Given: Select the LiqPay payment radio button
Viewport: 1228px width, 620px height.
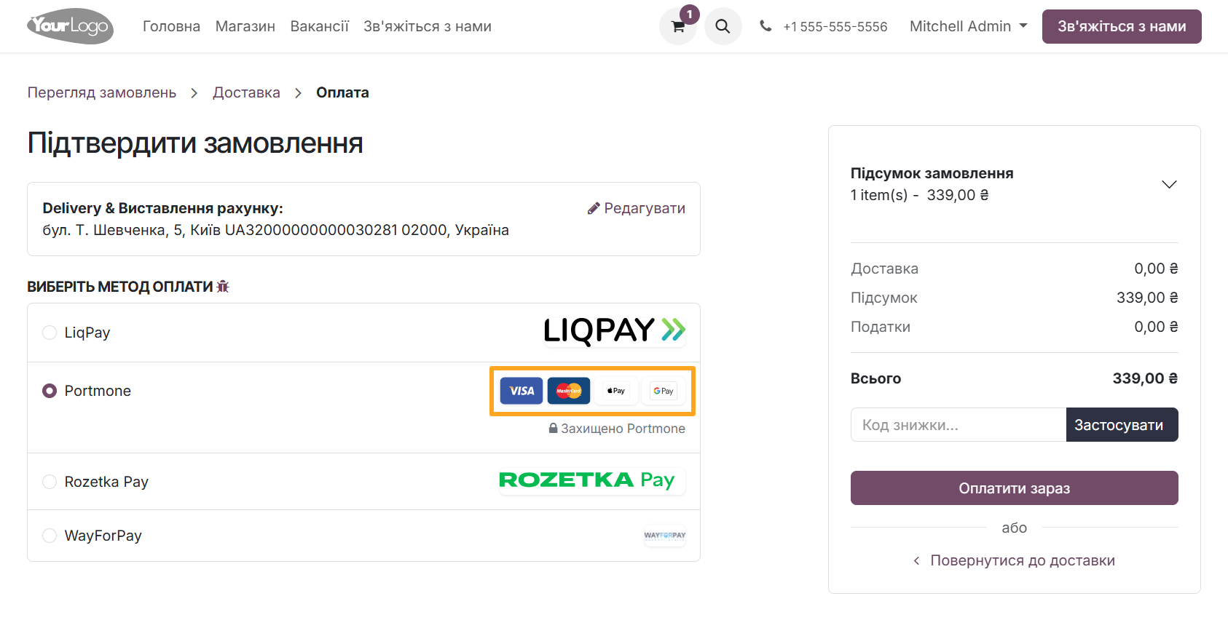Looking at the screenshot, I should coord(49,332).
